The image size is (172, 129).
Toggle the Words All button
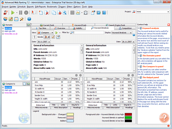pos(47,37)
